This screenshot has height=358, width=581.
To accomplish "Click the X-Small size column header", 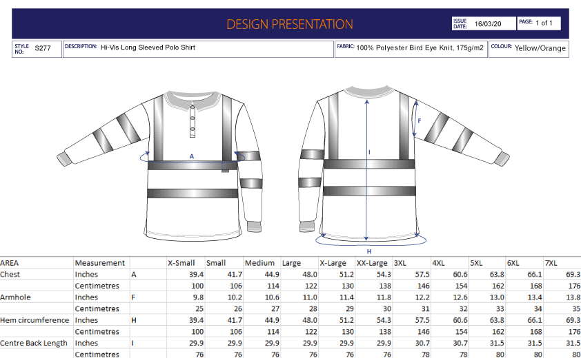I will pyautogui.click(x=181, y=263).
